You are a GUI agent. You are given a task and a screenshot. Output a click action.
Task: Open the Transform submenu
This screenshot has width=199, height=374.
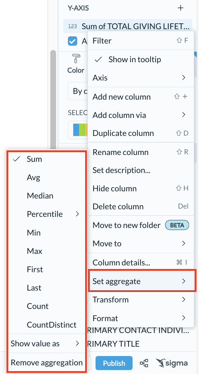[140, 300]
